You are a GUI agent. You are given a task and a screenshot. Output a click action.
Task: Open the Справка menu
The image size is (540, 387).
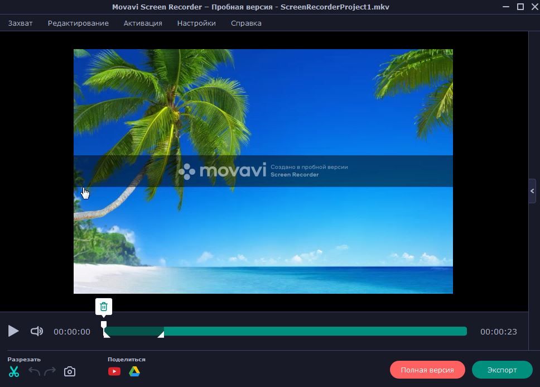pos(246,23)
